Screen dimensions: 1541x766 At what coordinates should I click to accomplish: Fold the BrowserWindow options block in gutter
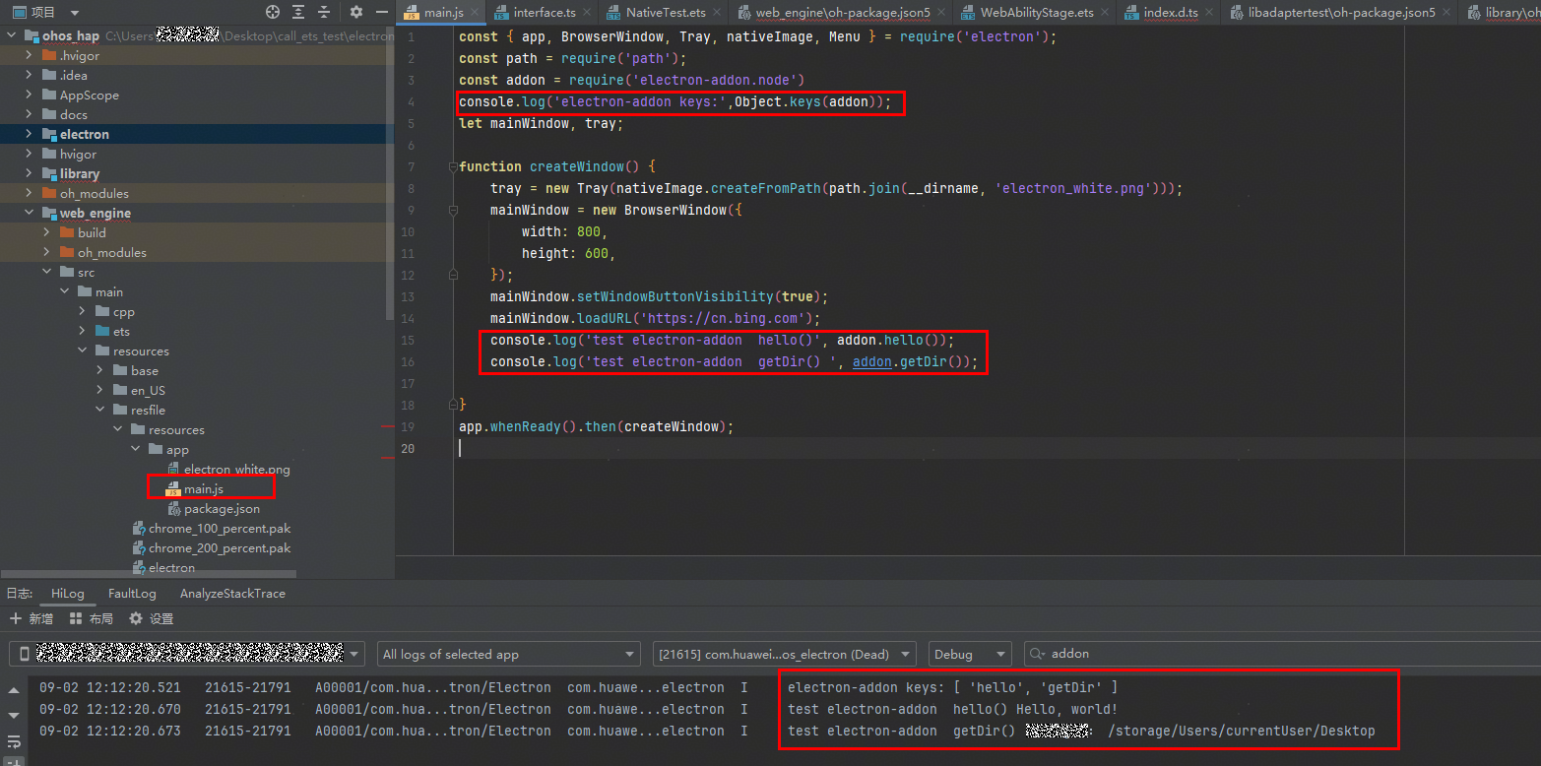[453, 210]
